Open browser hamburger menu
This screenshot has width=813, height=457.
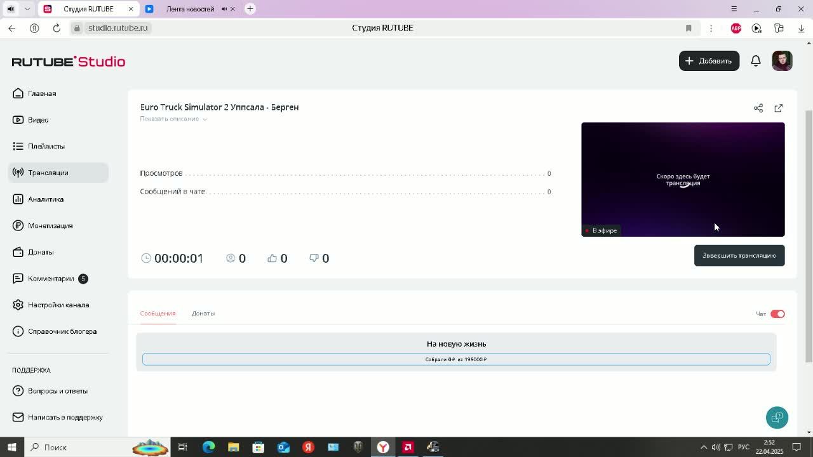[734, 9]
